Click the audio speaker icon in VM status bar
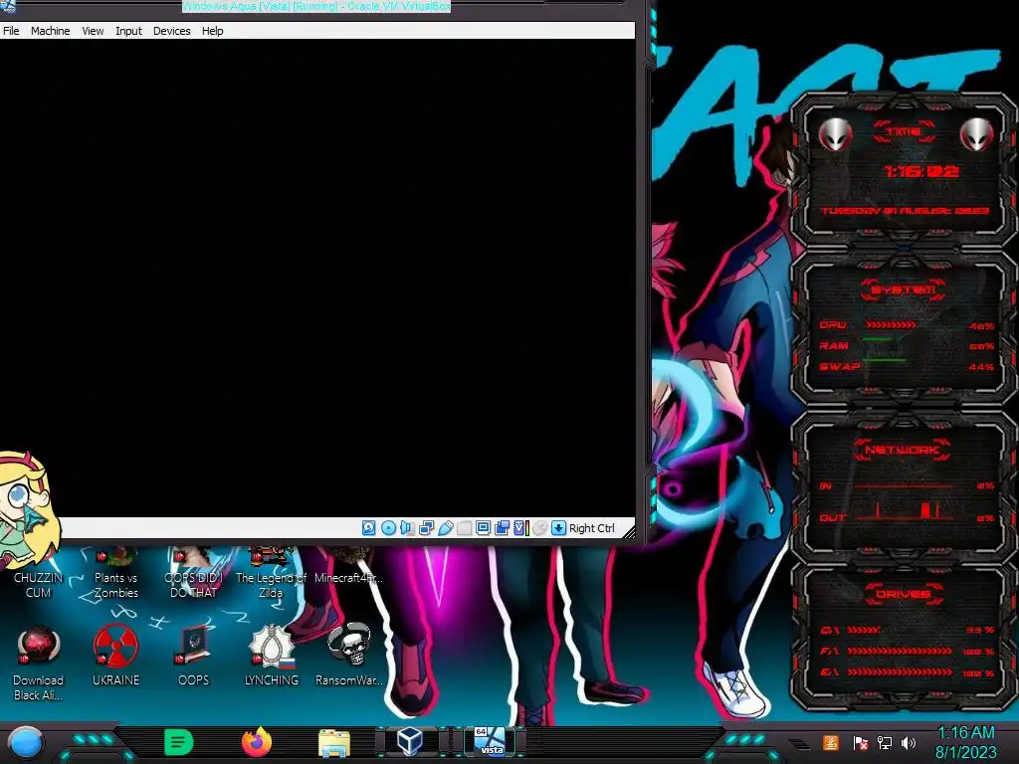This screenshot has width=1019, height=764. coord(407,527)
